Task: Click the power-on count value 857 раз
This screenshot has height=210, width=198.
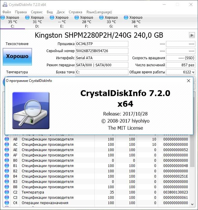Action: click(180, 65)
